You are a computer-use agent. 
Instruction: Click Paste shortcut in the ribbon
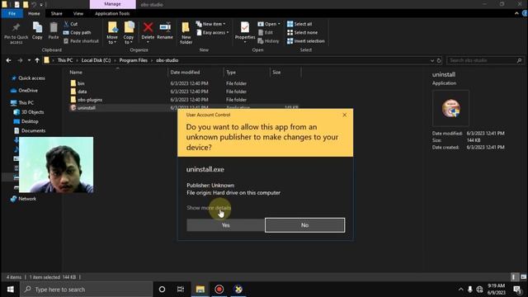[x=81, y=41]
